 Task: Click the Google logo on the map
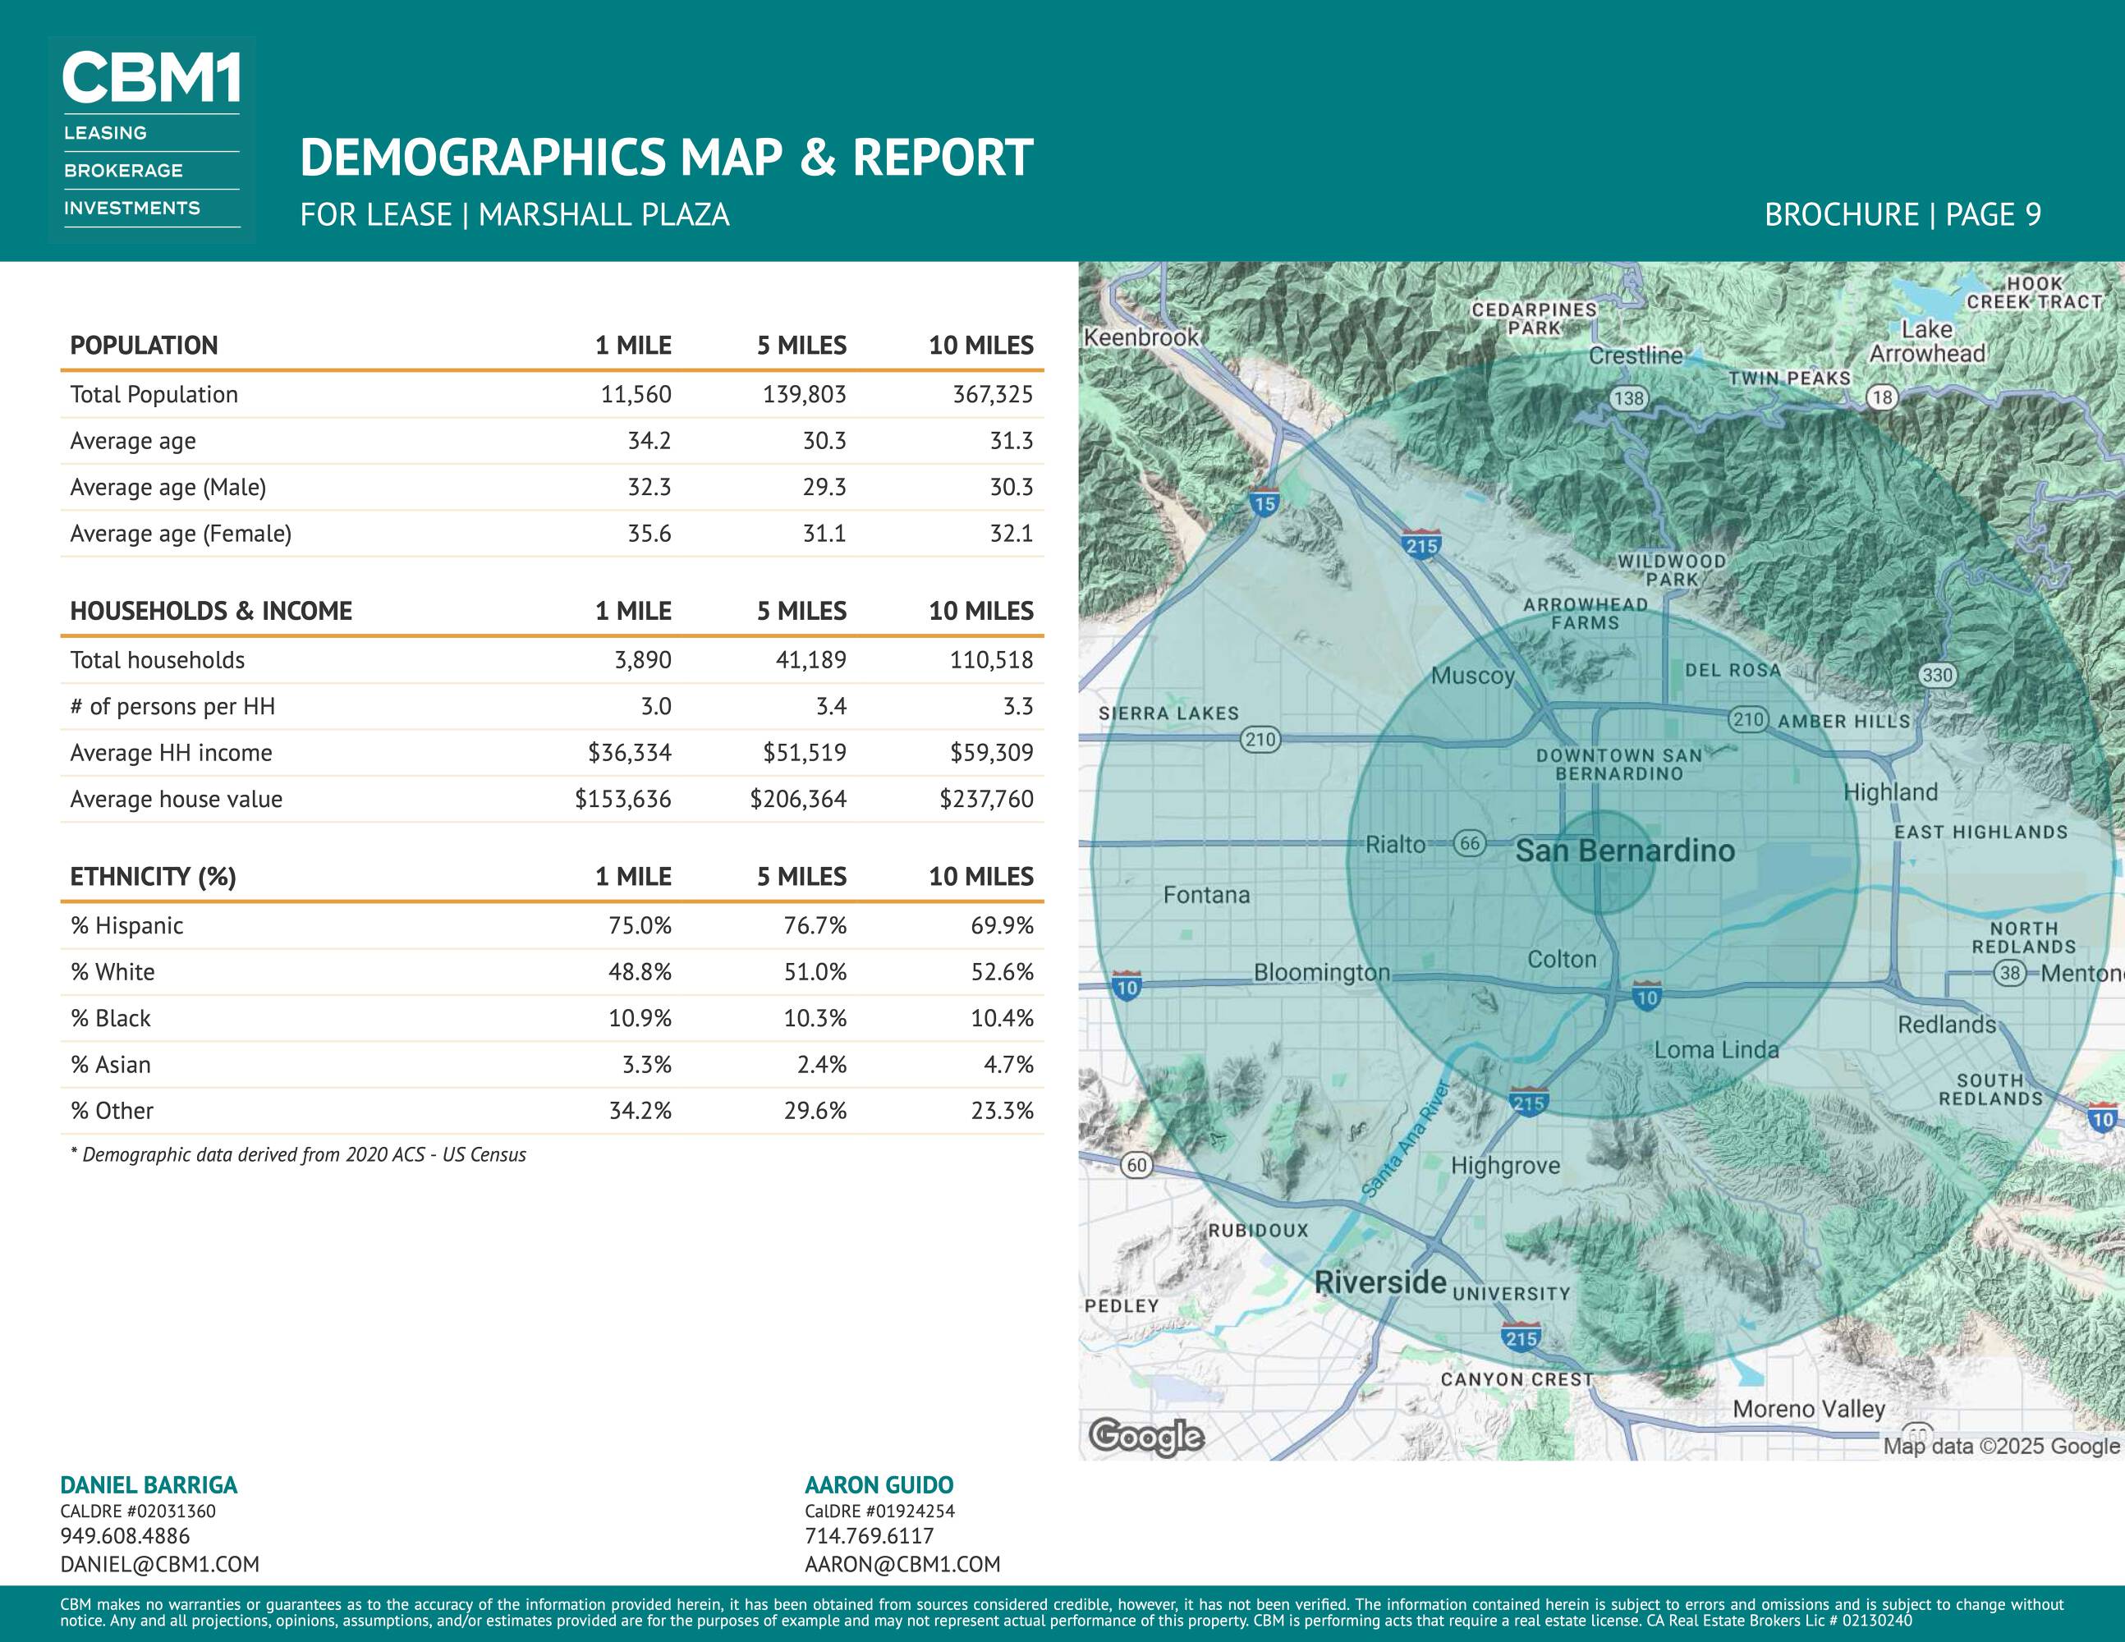coord(1146,1437)
